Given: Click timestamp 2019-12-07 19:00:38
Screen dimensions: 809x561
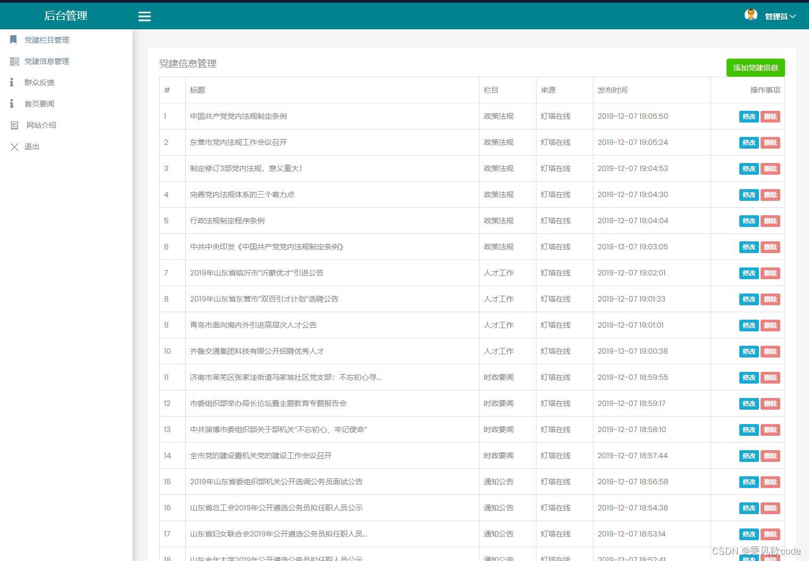Looking at the screenshot, I should tap(633, 351).
